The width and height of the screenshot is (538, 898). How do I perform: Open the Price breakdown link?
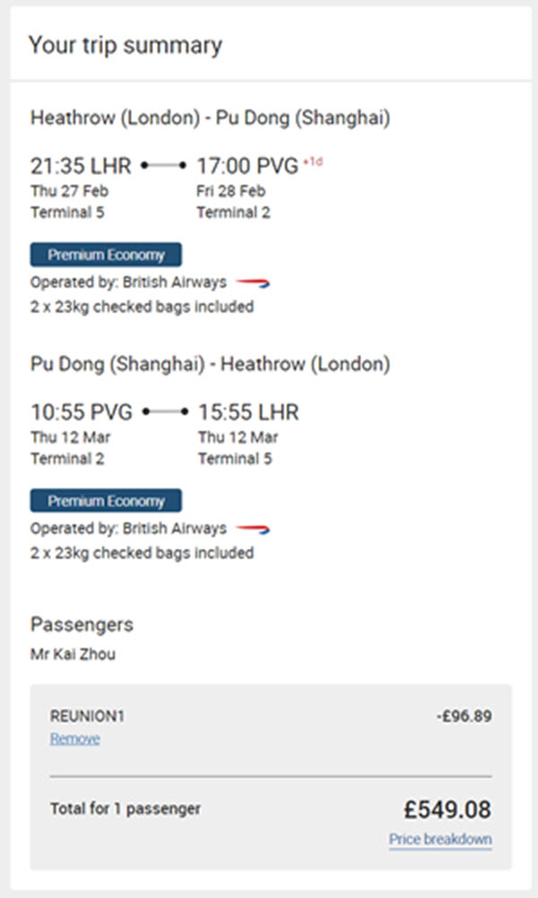click(440, 839)
